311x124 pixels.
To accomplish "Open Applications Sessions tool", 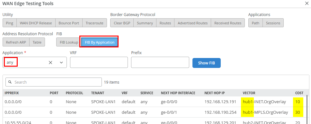I will click(x=273, y=23).
